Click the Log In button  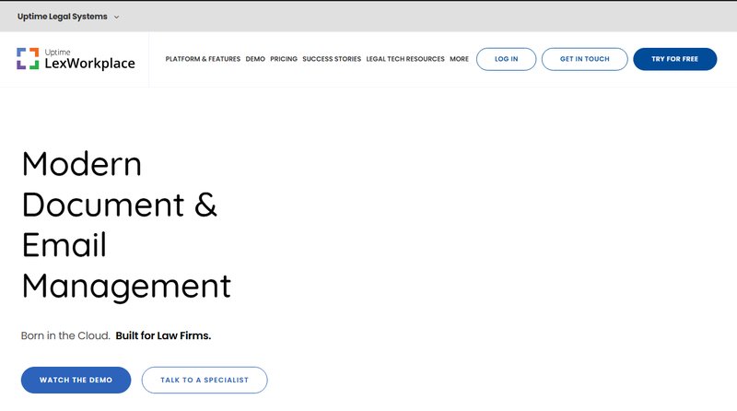point(506,59)
